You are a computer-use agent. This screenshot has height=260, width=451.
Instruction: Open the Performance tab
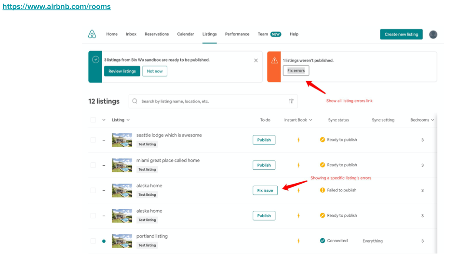(x=237, y=34)
